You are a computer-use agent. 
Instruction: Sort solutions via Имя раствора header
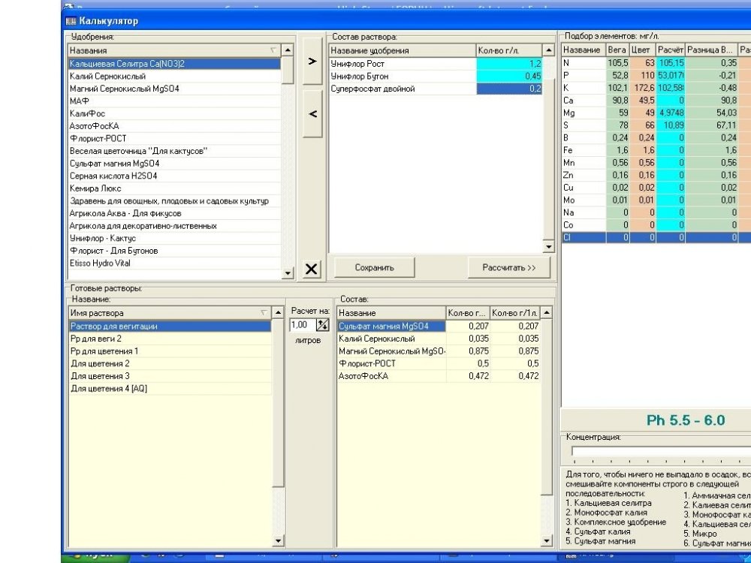tap(170, 313)
